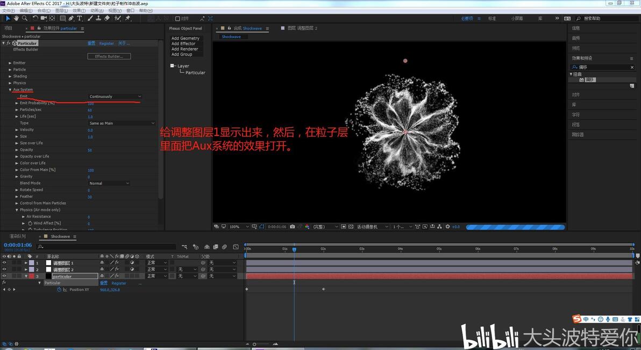
Task: Open the 活动摄像机 active camera dropdown
Action: click(372, 226)
